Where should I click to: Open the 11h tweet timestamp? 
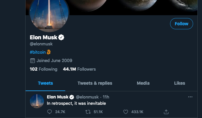(106, 97)
